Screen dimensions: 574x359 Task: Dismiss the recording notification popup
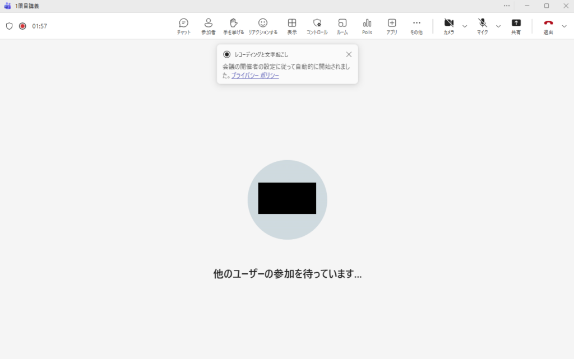pyautogui.click(x=349, y=54)
